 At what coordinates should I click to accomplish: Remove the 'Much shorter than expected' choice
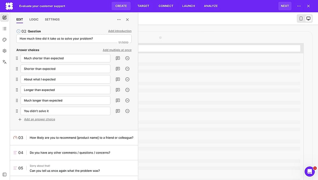click(128, 58)
